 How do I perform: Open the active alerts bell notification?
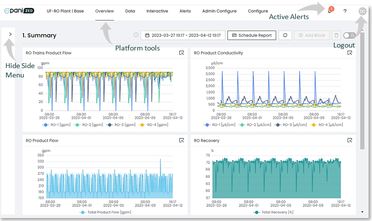330,11
